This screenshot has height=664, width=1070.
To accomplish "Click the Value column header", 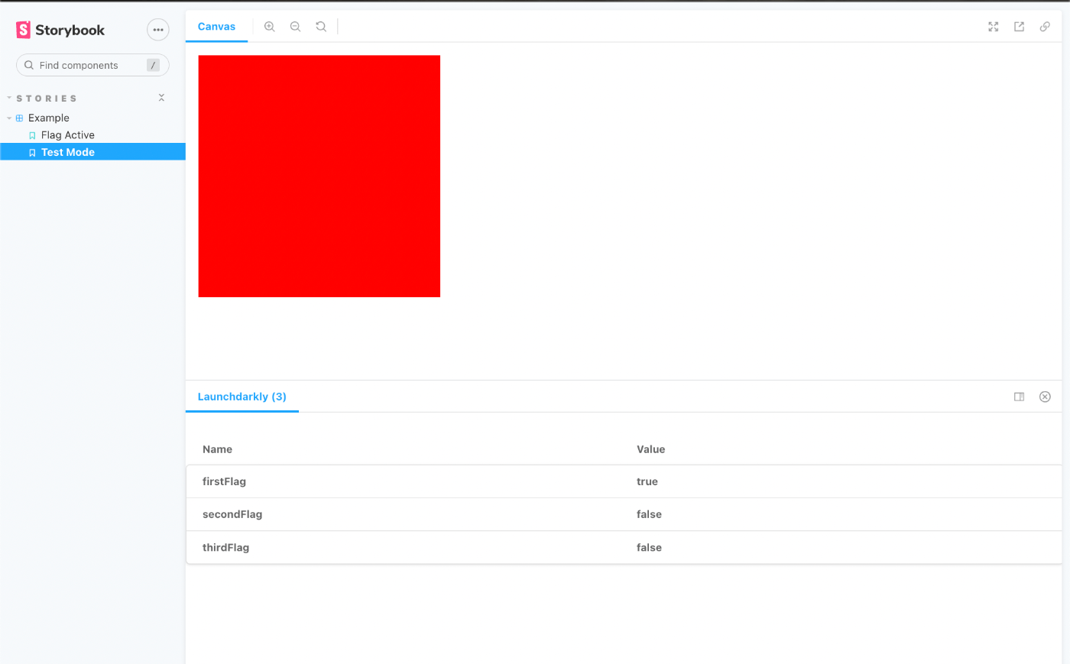I will [650, 449].
